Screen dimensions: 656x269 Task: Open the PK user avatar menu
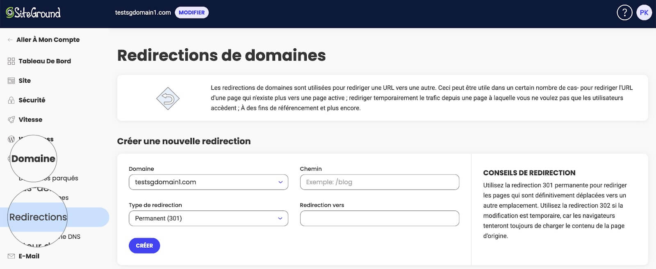[644, 13]
